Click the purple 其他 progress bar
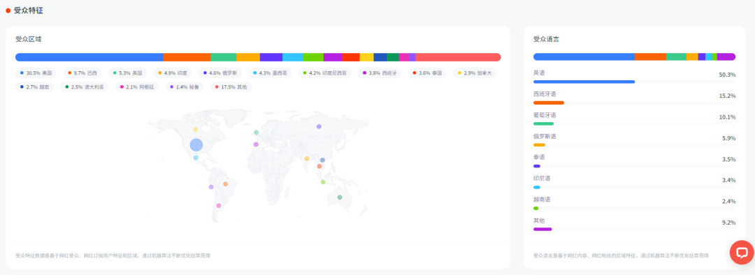 point(542,230)
